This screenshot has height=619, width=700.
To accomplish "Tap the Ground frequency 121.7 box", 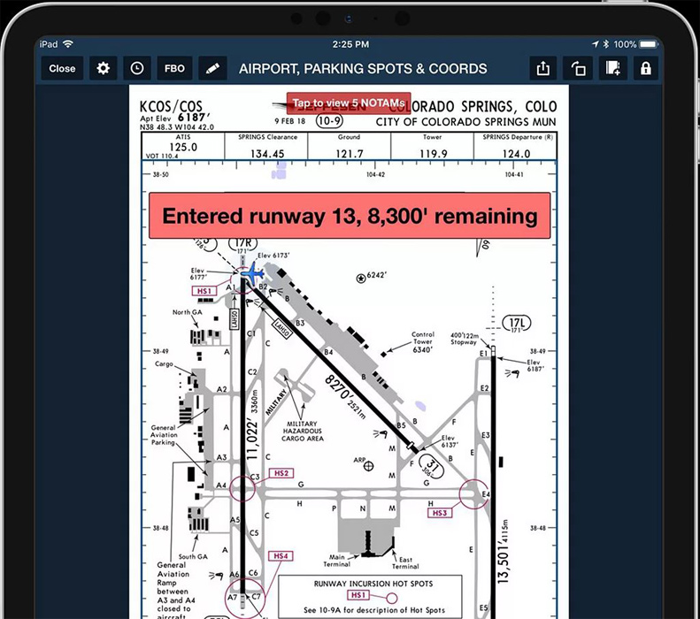I will point(350,148).
